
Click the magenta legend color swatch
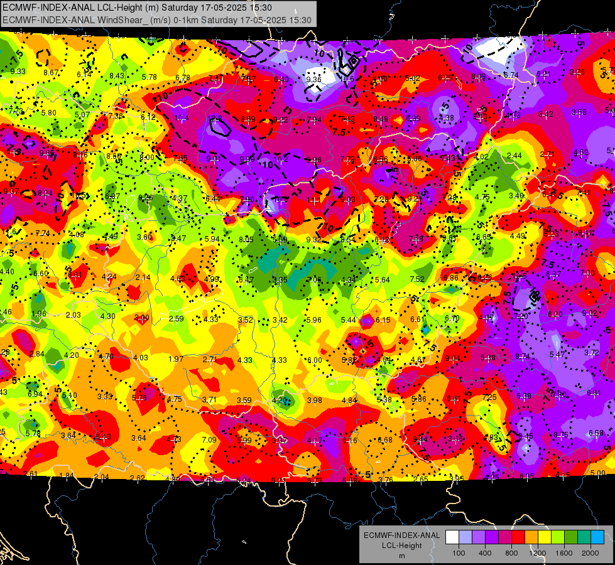pos(505,537)
